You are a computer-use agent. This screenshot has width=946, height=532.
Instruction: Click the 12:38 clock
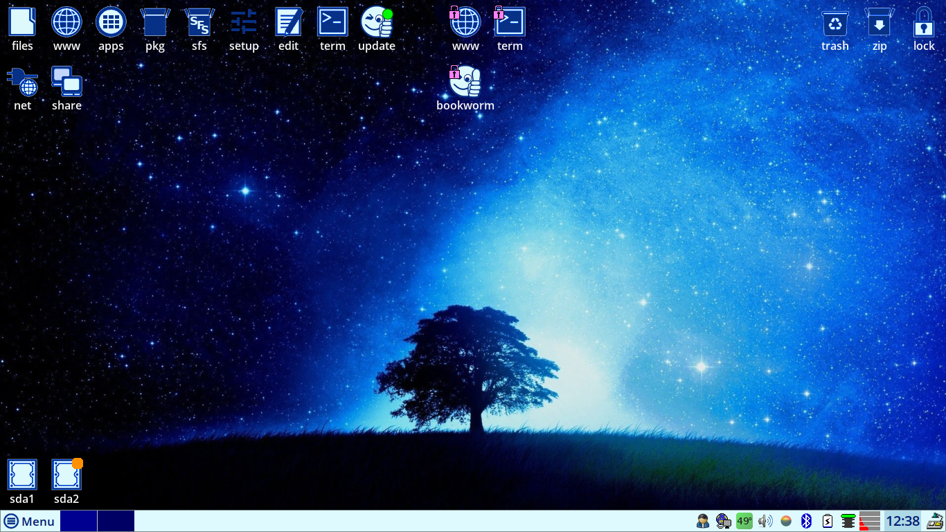[x=903, y=521]
